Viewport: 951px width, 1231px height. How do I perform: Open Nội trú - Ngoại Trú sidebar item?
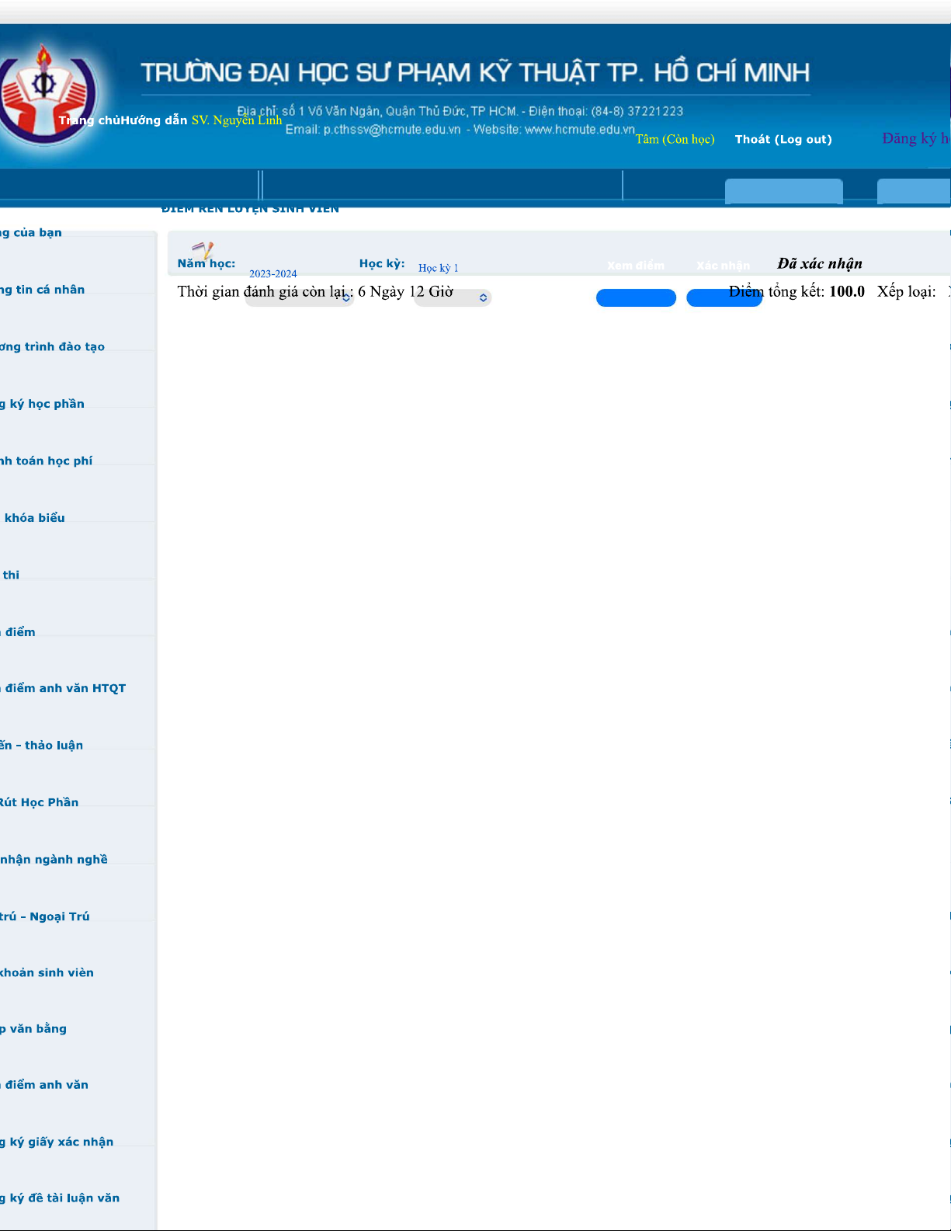point(45,916)
